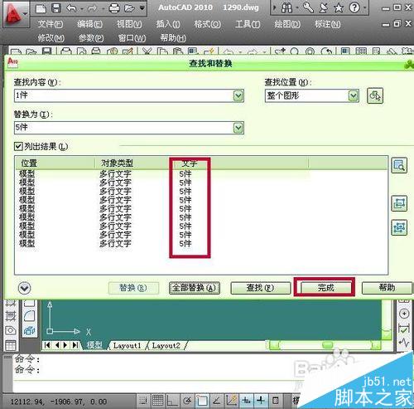Click the Favorites star icon
Image resolution: width=414 pixels, height=409 pixels.
tap(339, 7)
